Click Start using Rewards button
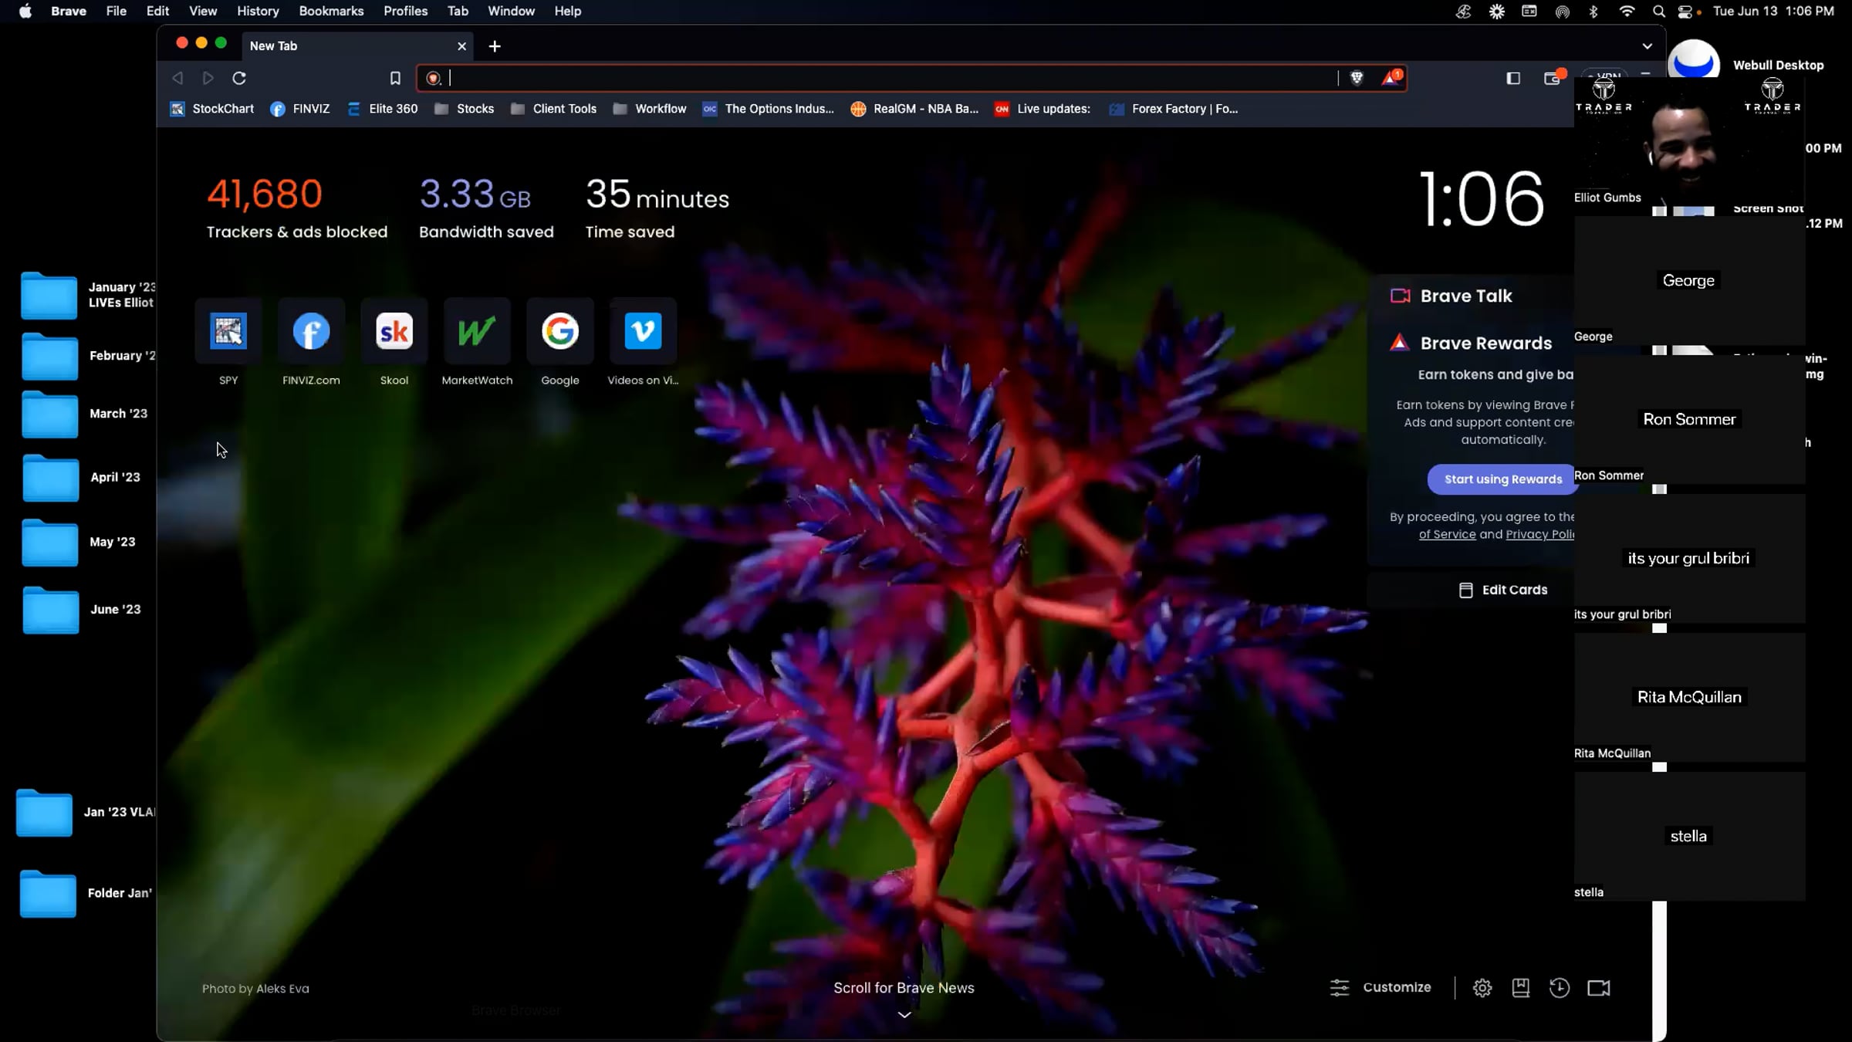 pos(1502,479)
